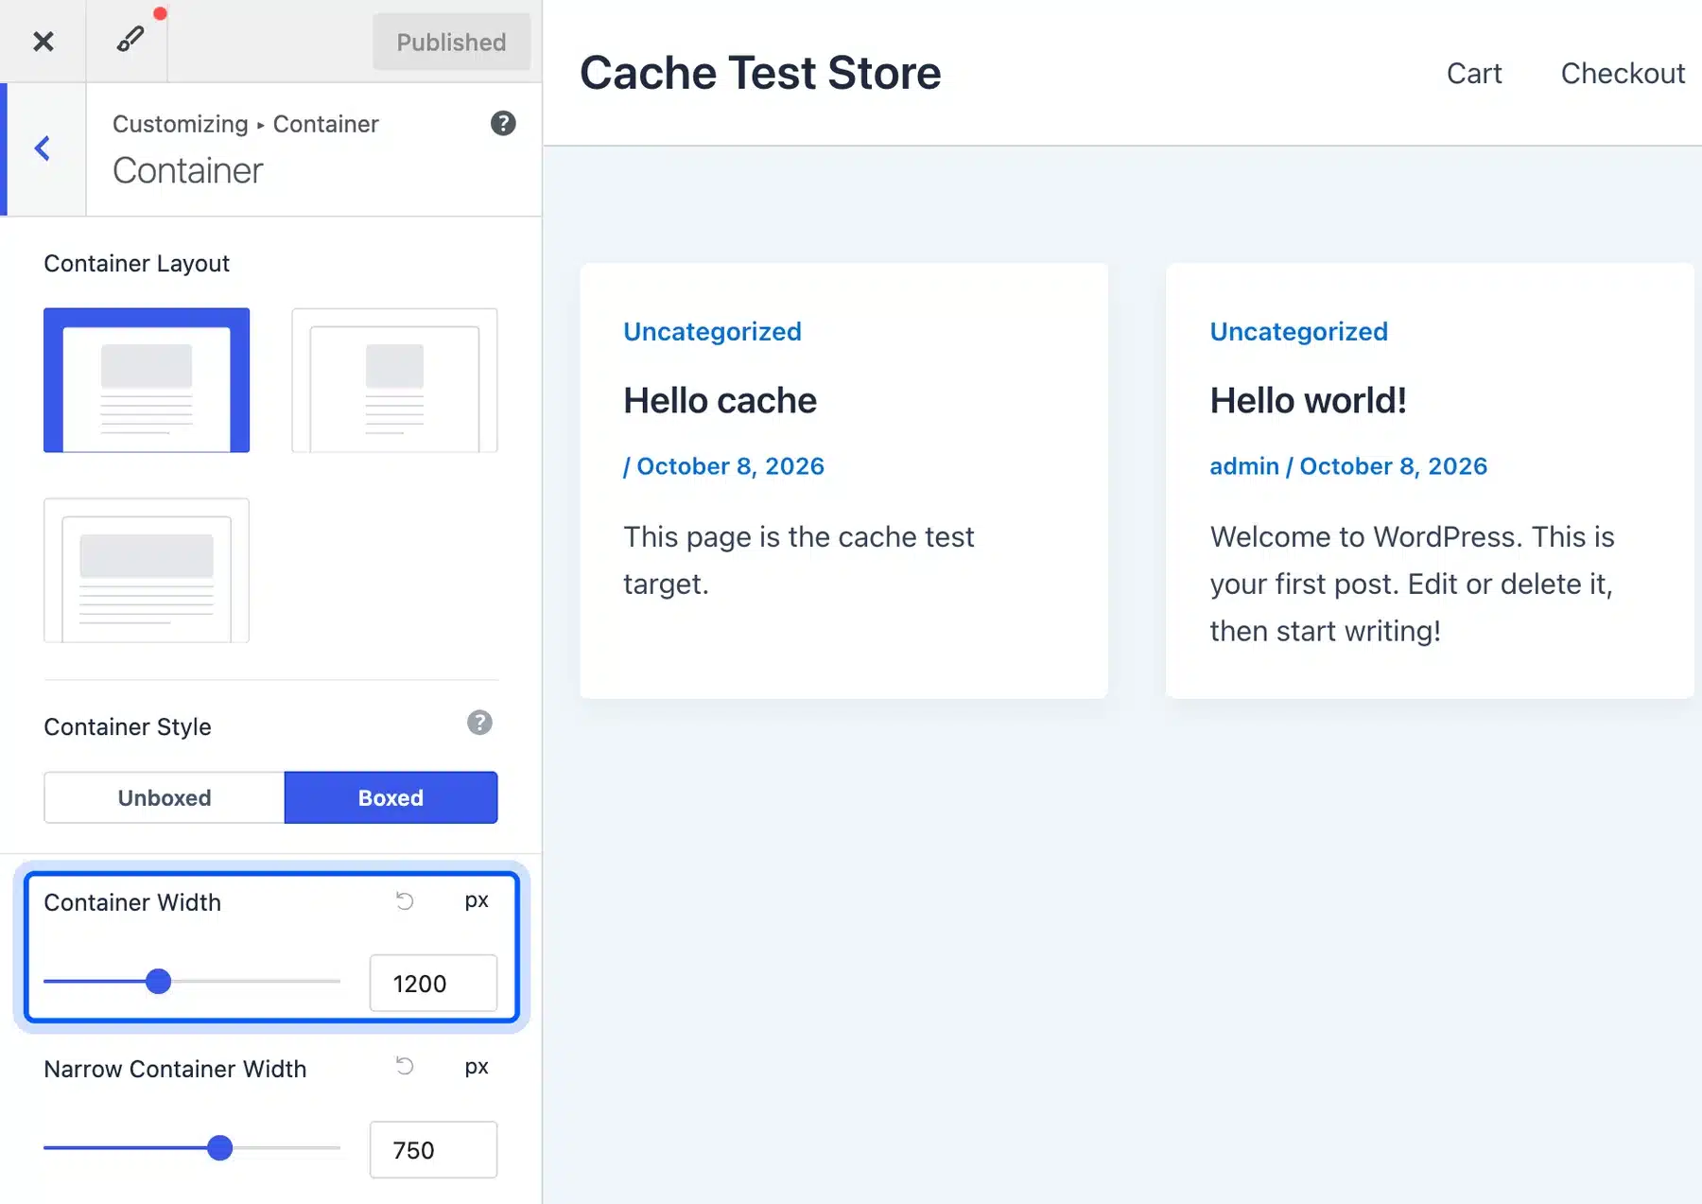
Task: Select the first highlighted container layout thumbnail
Action: tap(147, 380)
